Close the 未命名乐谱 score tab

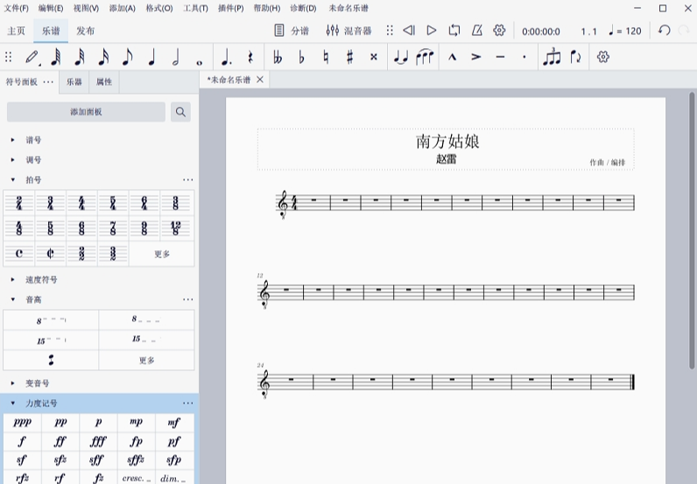point(260,80)
